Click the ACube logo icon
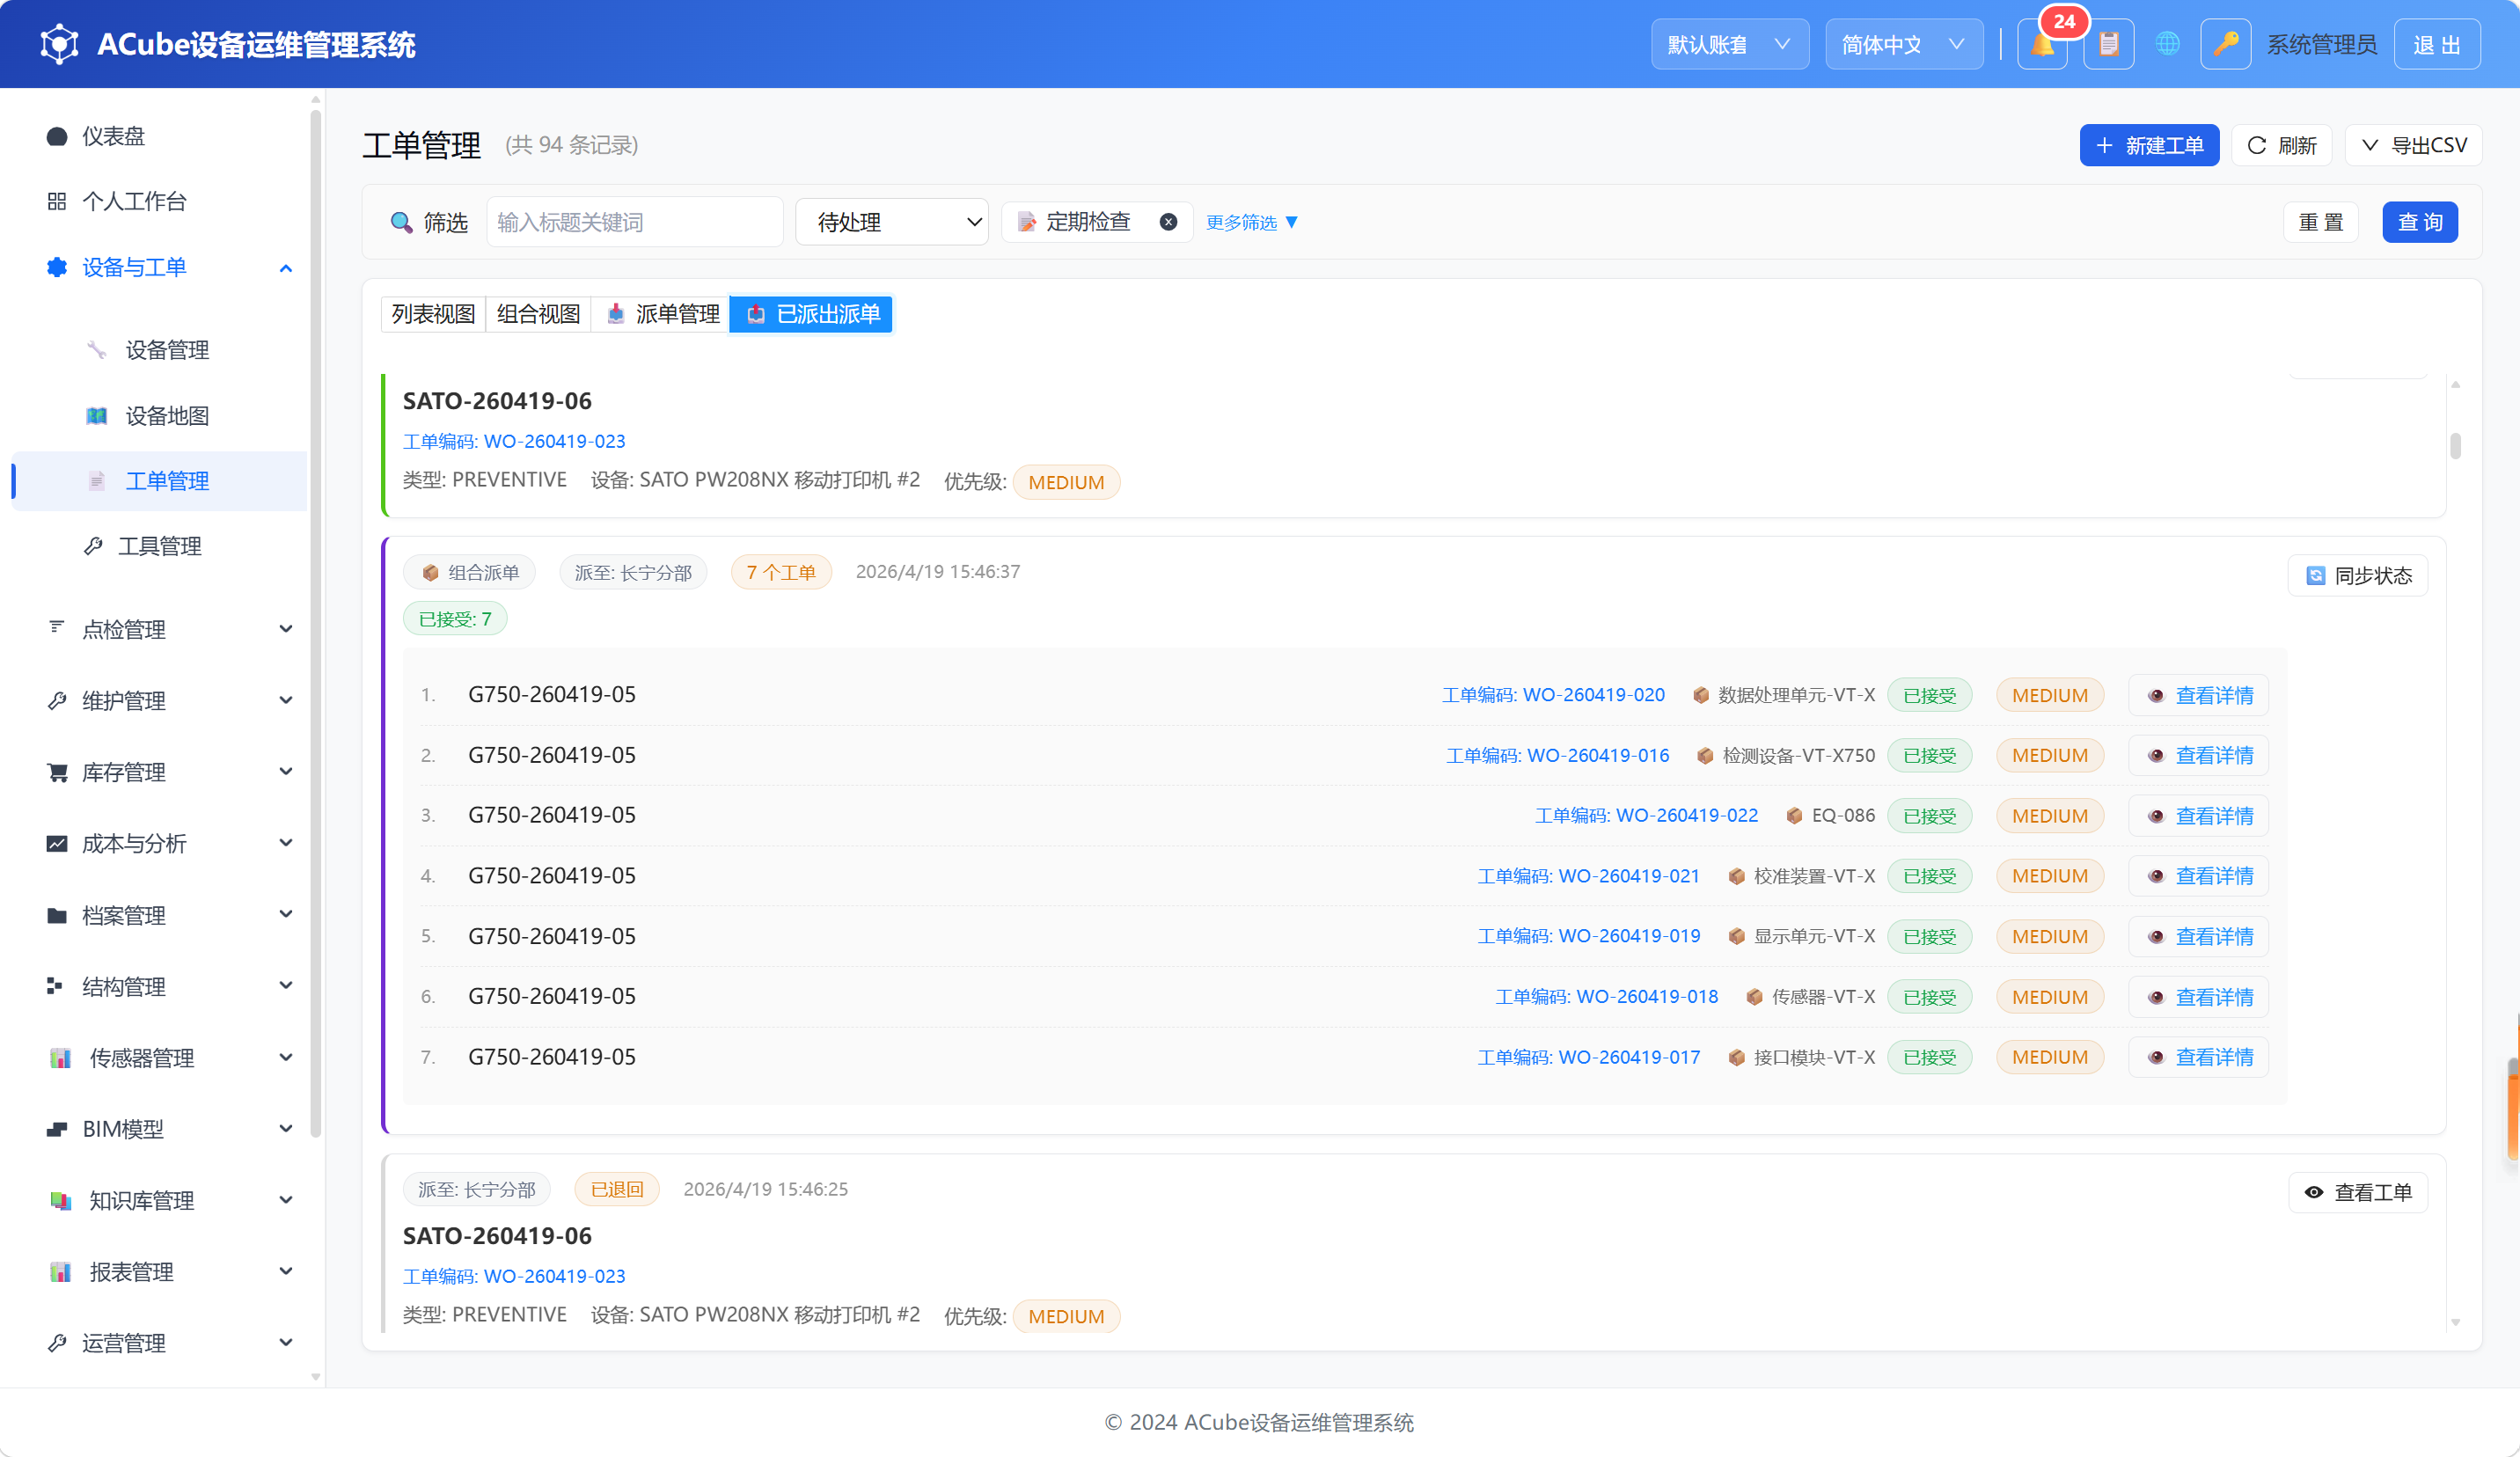 pyautogui.click(x=59, y=44)
